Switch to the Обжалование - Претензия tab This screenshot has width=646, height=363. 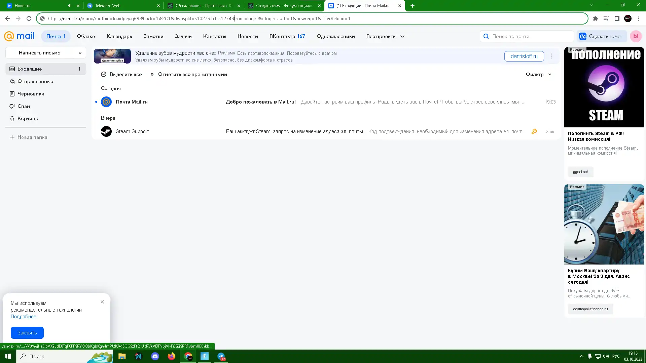204,6
